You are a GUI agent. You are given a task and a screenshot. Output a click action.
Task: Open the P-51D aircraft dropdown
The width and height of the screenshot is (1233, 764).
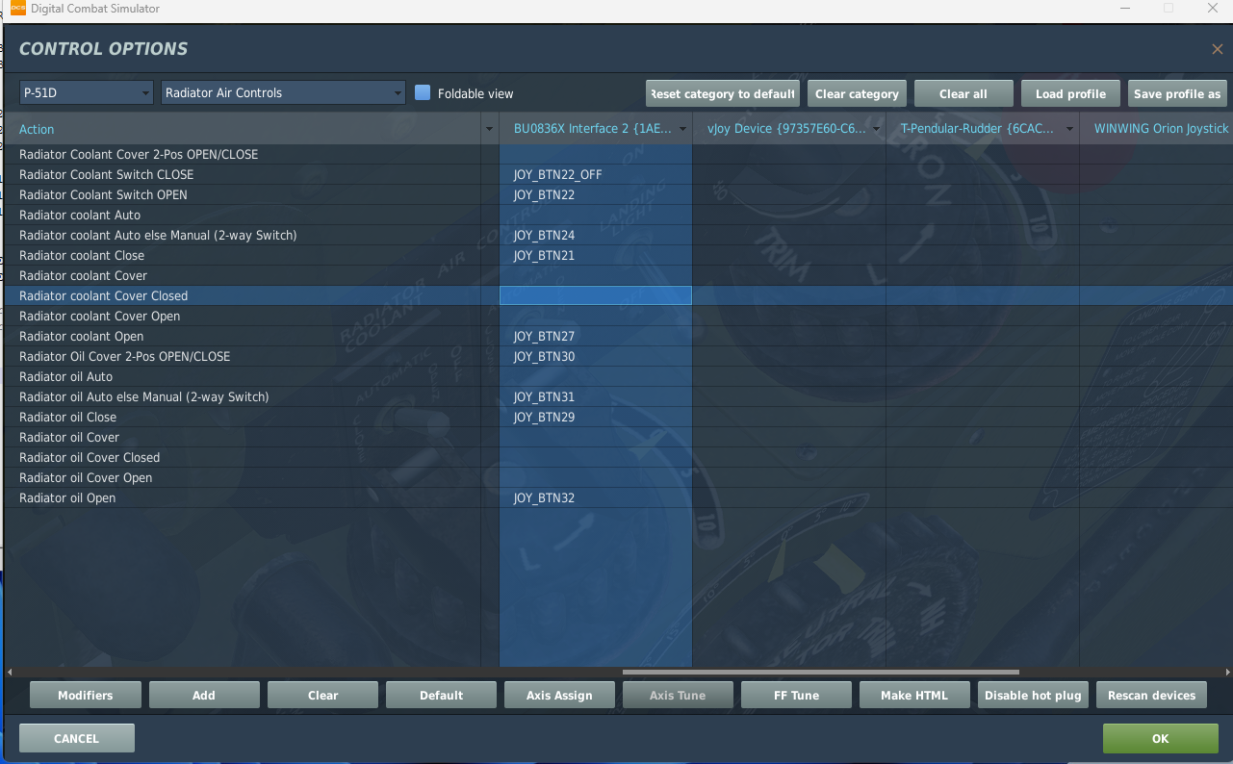[x=87, y=93]
